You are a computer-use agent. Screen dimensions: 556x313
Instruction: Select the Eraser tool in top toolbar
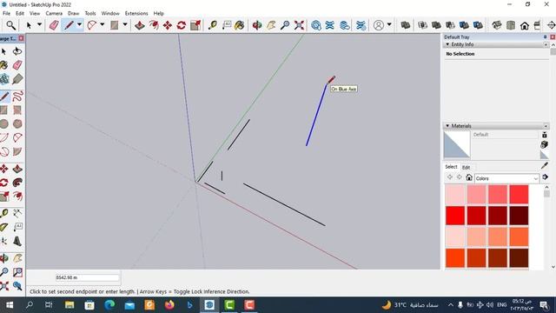(54, 25)
